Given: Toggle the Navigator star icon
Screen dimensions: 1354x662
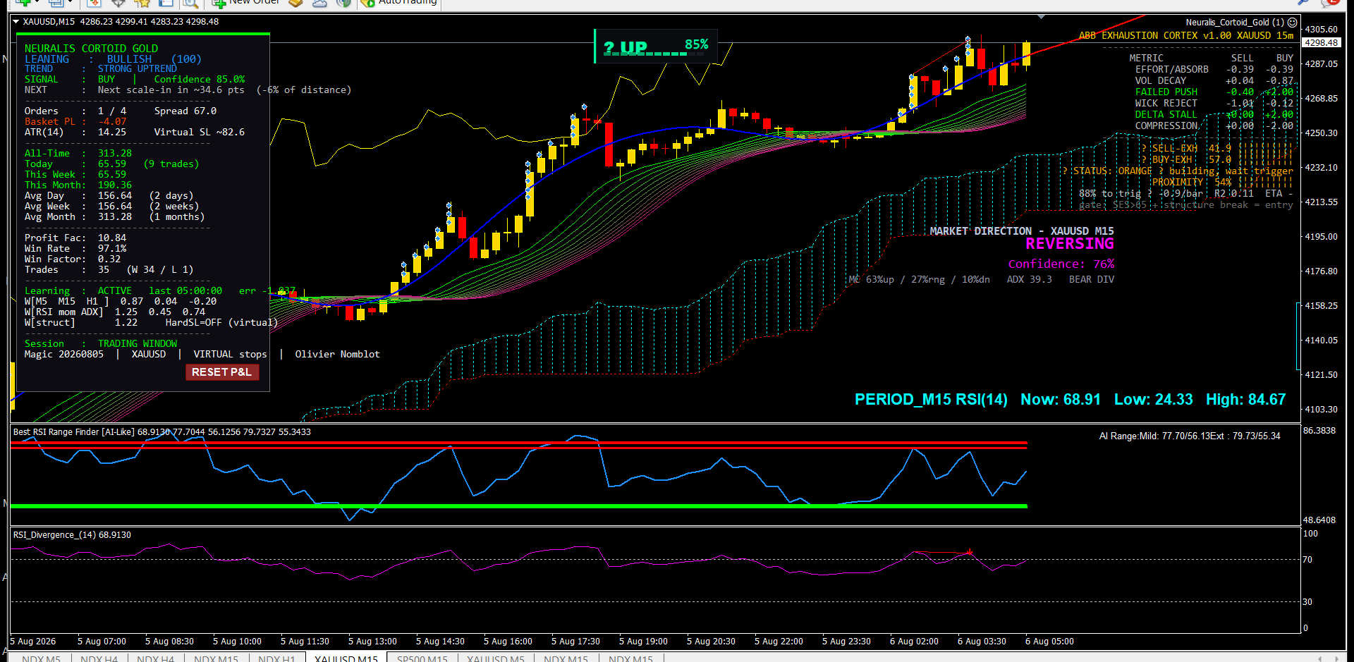Looking at the screenshot, I should pyautogui.click(x=142, y=3).
